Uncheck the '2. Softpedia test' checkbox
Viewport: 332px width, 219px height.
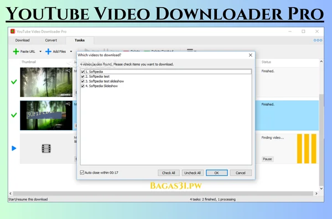pos(83,77)
